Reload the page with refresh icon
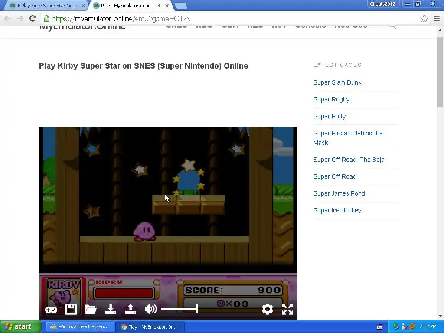 click(33, 19)
